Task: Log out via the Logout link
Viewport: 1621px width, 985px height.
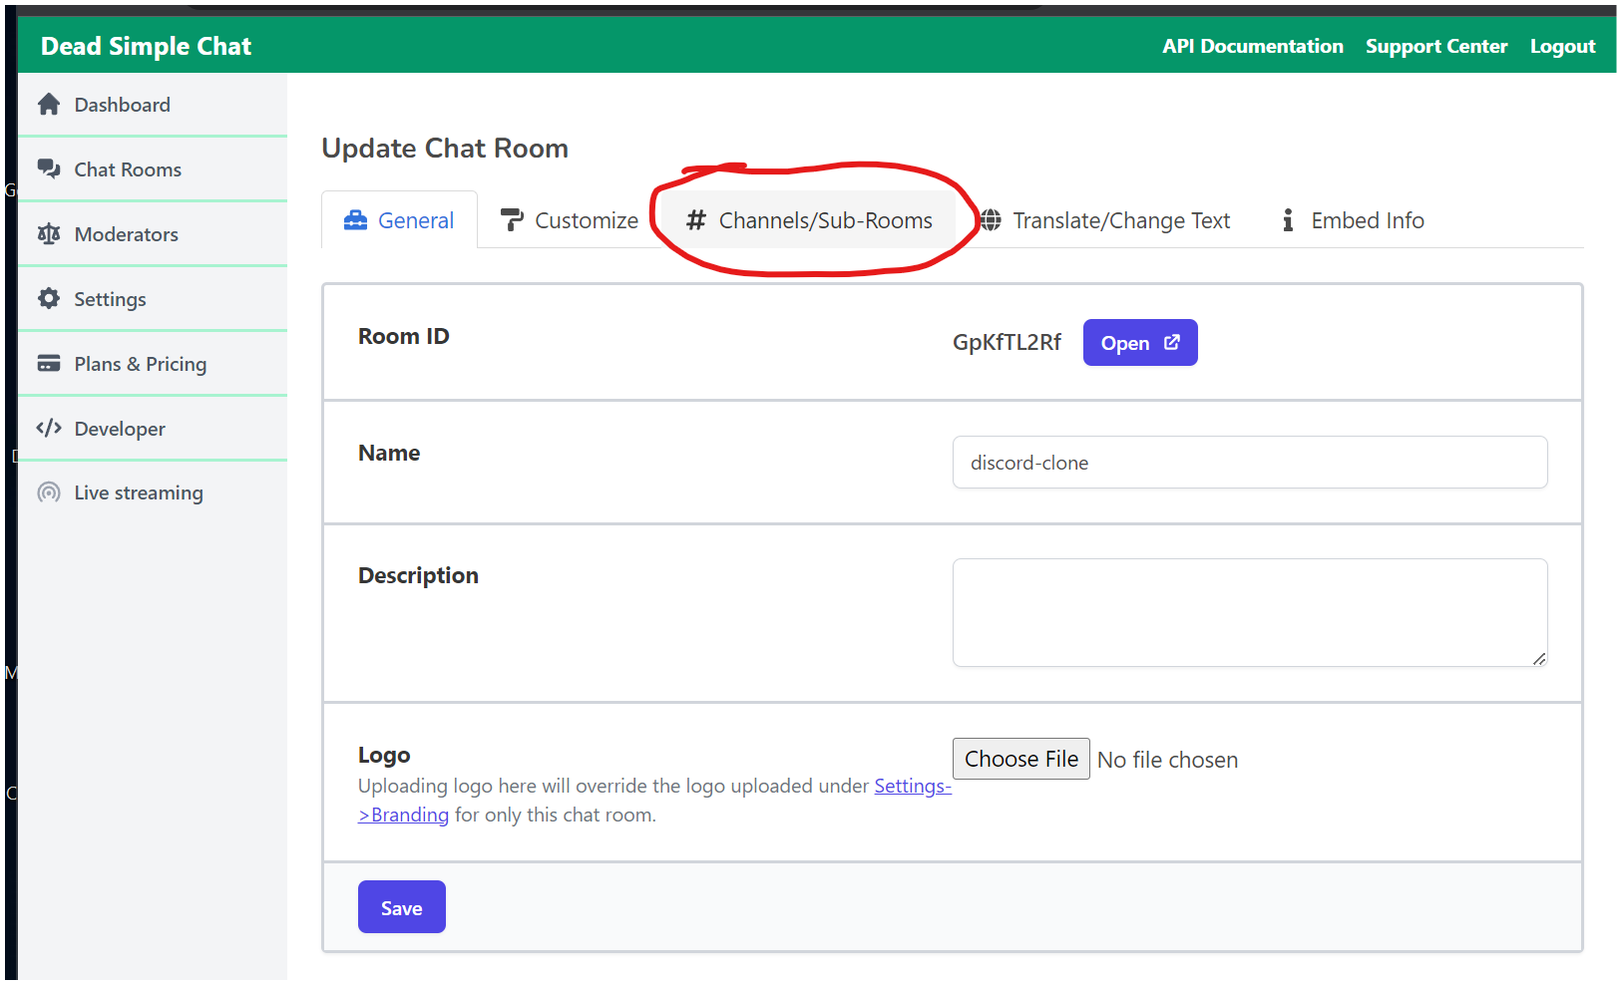Action: pos(1562,46)
